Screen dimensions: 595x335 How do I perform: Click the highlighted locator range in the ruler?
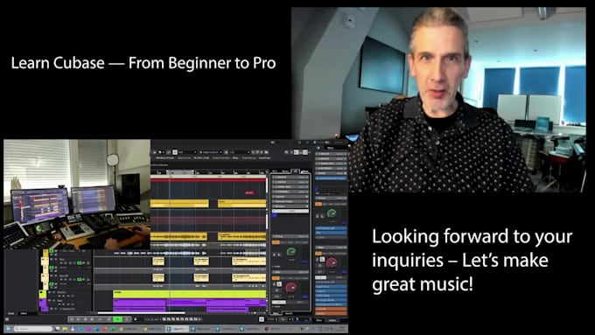tap(181, 172)
